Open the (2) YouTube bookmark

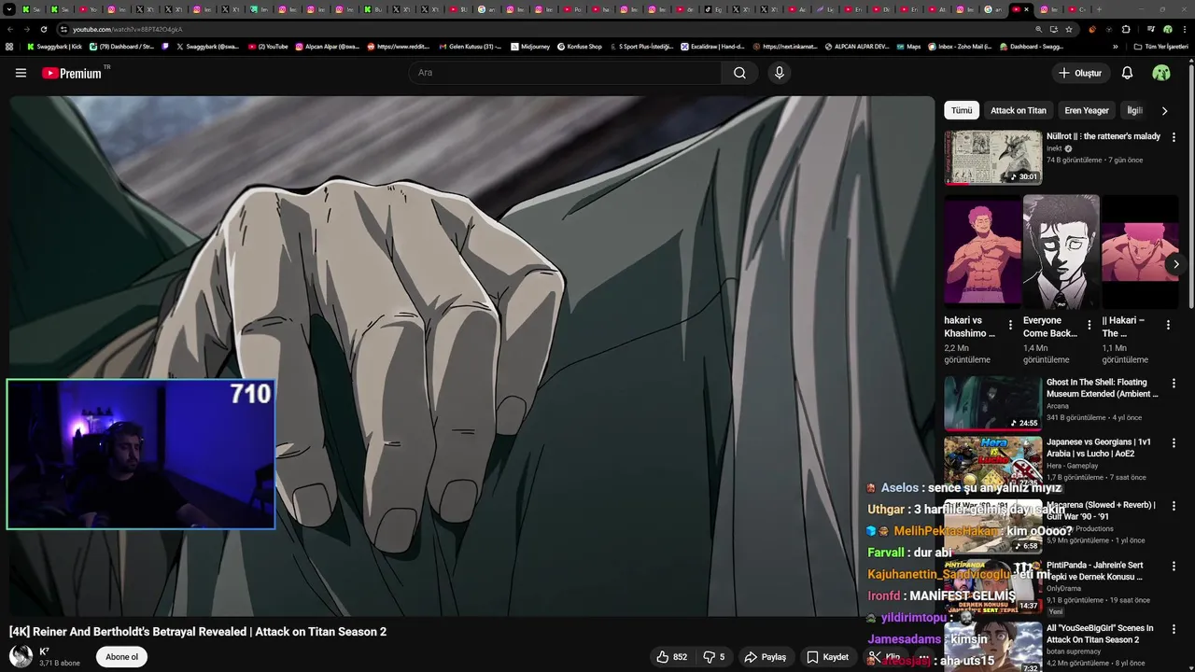268,46
